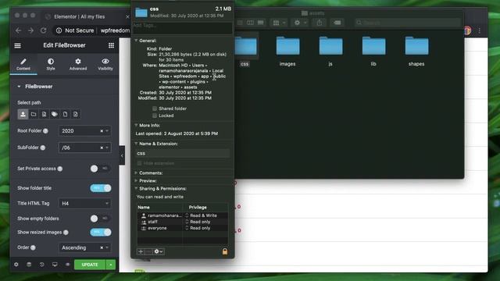Click the browser forward arrow
Screen dimensions: 500x281
pos(30,30)
